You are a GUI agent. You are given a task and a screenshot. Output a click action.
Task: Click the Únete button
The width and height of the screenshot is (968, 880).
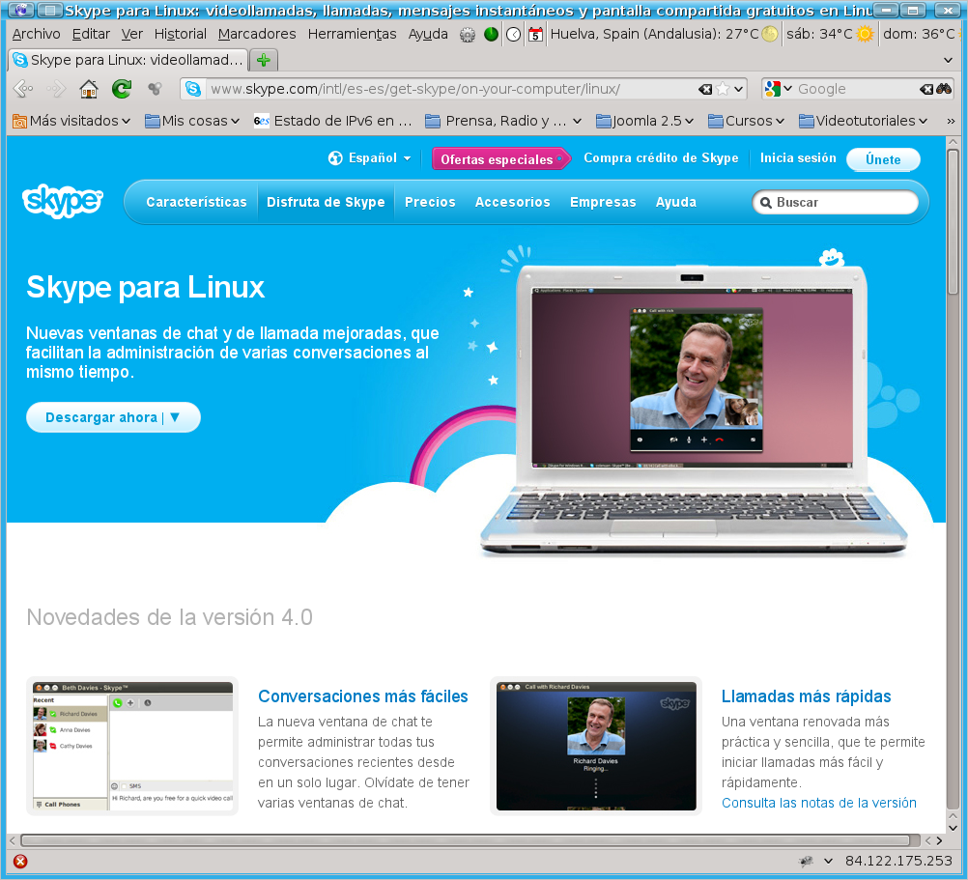(883, 159)
